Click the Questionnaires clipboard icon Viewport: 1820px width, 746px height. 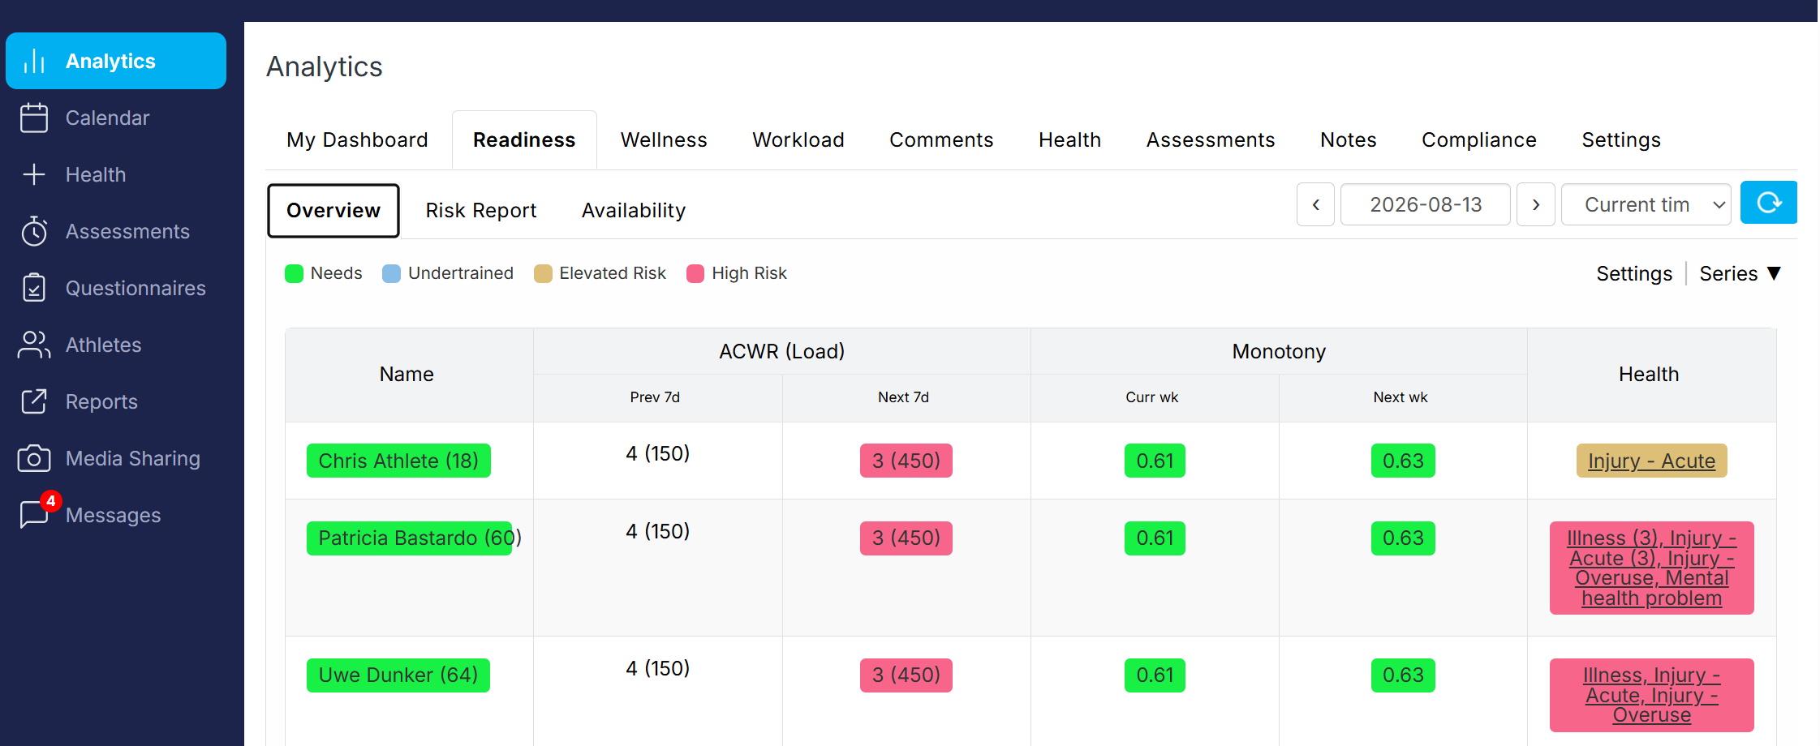[x=34, y=288]
